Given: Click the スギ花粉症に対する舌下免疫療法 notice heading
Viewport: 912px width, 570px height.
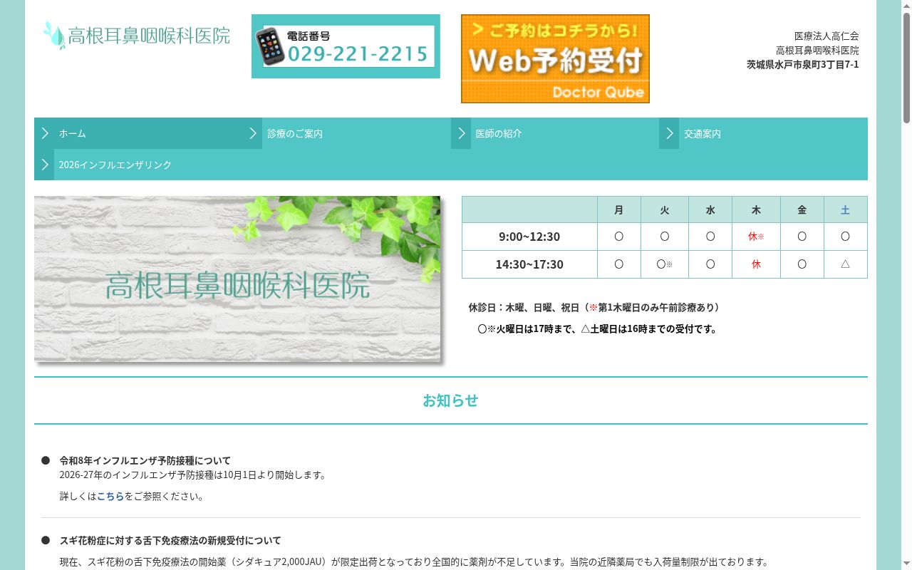Looking at the screenshot, I should tap(170, 540).
